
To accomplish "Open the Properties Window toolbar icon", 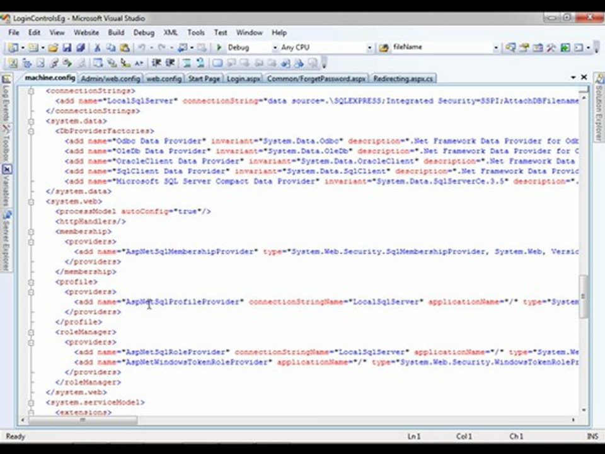I will [x=524, y=47].
